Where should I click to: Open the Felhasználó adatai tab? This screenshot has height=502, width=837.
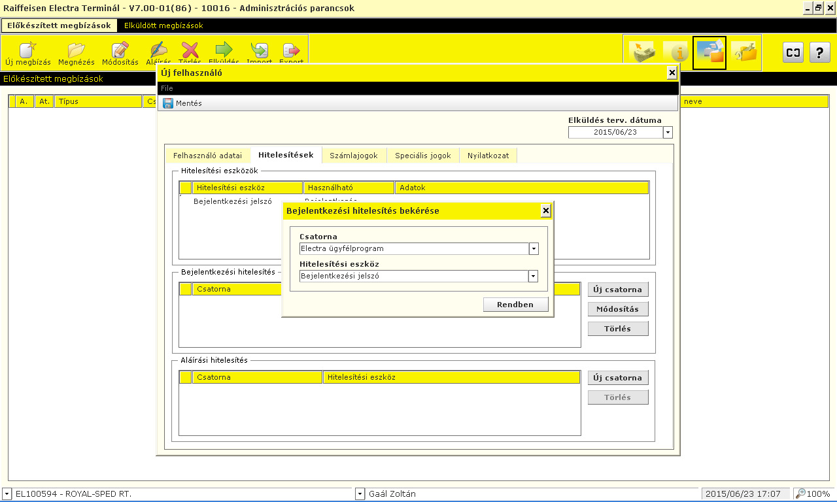207,156
